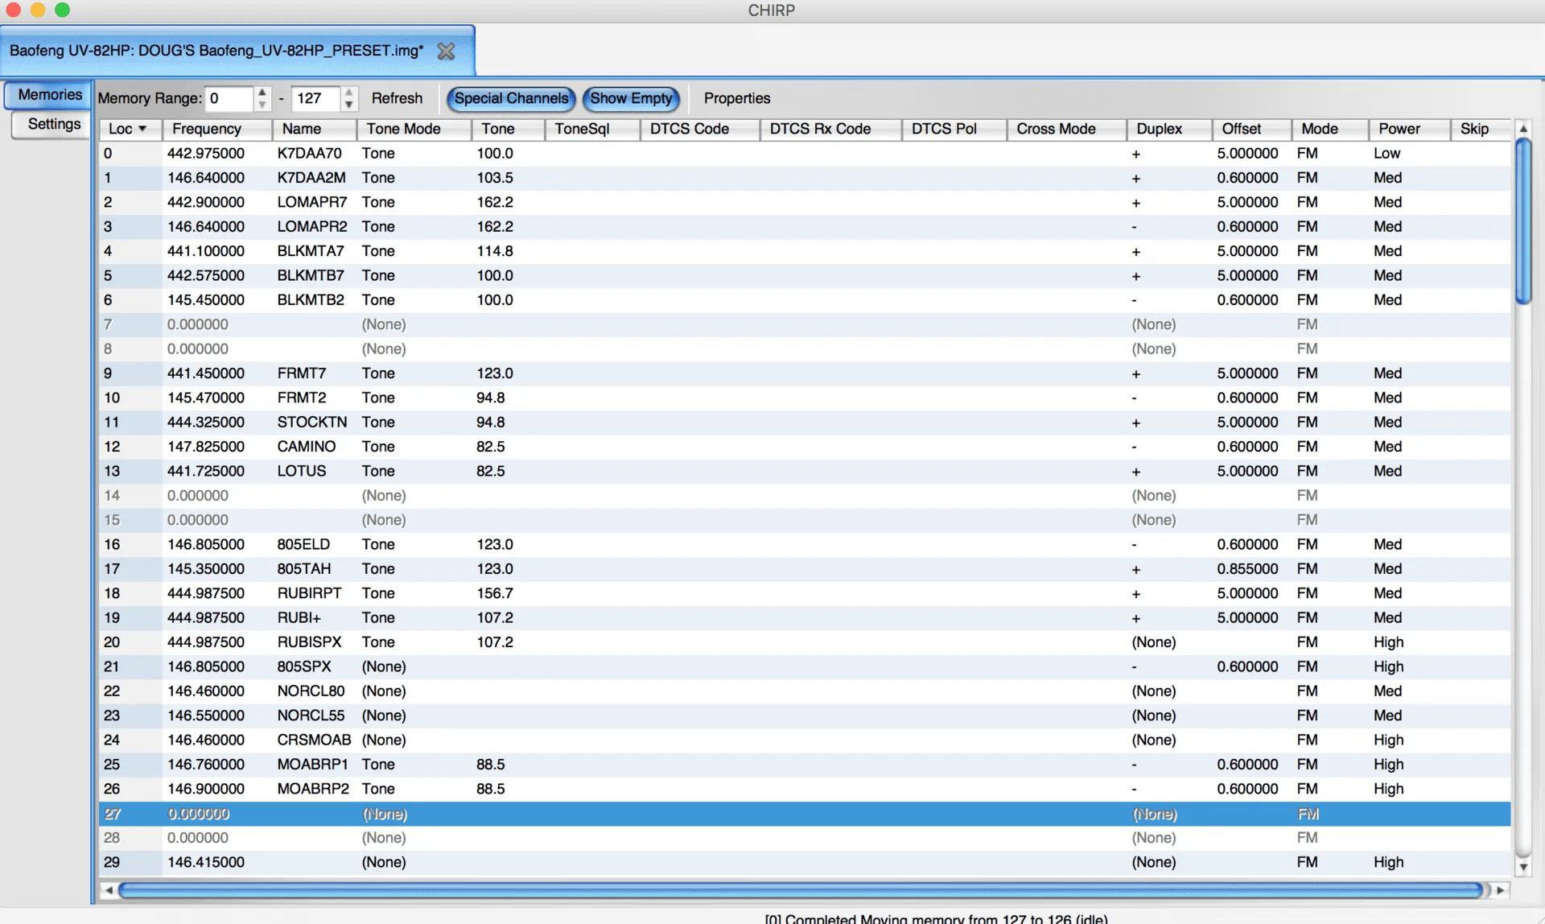The height and width of the screenshot is (924, 1545).
Task: Click the (None) tone mode in row 7
Action: pos(384,324)
